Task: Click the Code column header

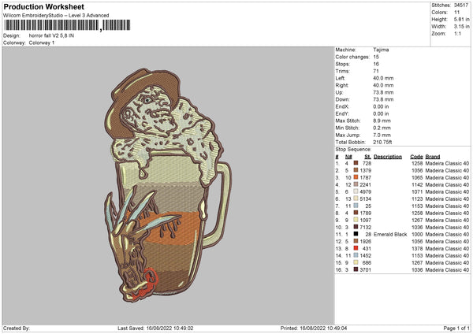Action: point(416,157)
